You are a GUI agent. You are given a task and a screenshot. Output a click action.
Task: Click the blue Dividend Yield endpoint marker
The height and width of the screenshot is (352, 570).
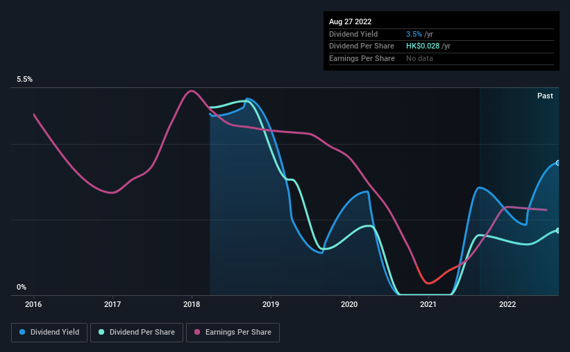pos(558,163)
